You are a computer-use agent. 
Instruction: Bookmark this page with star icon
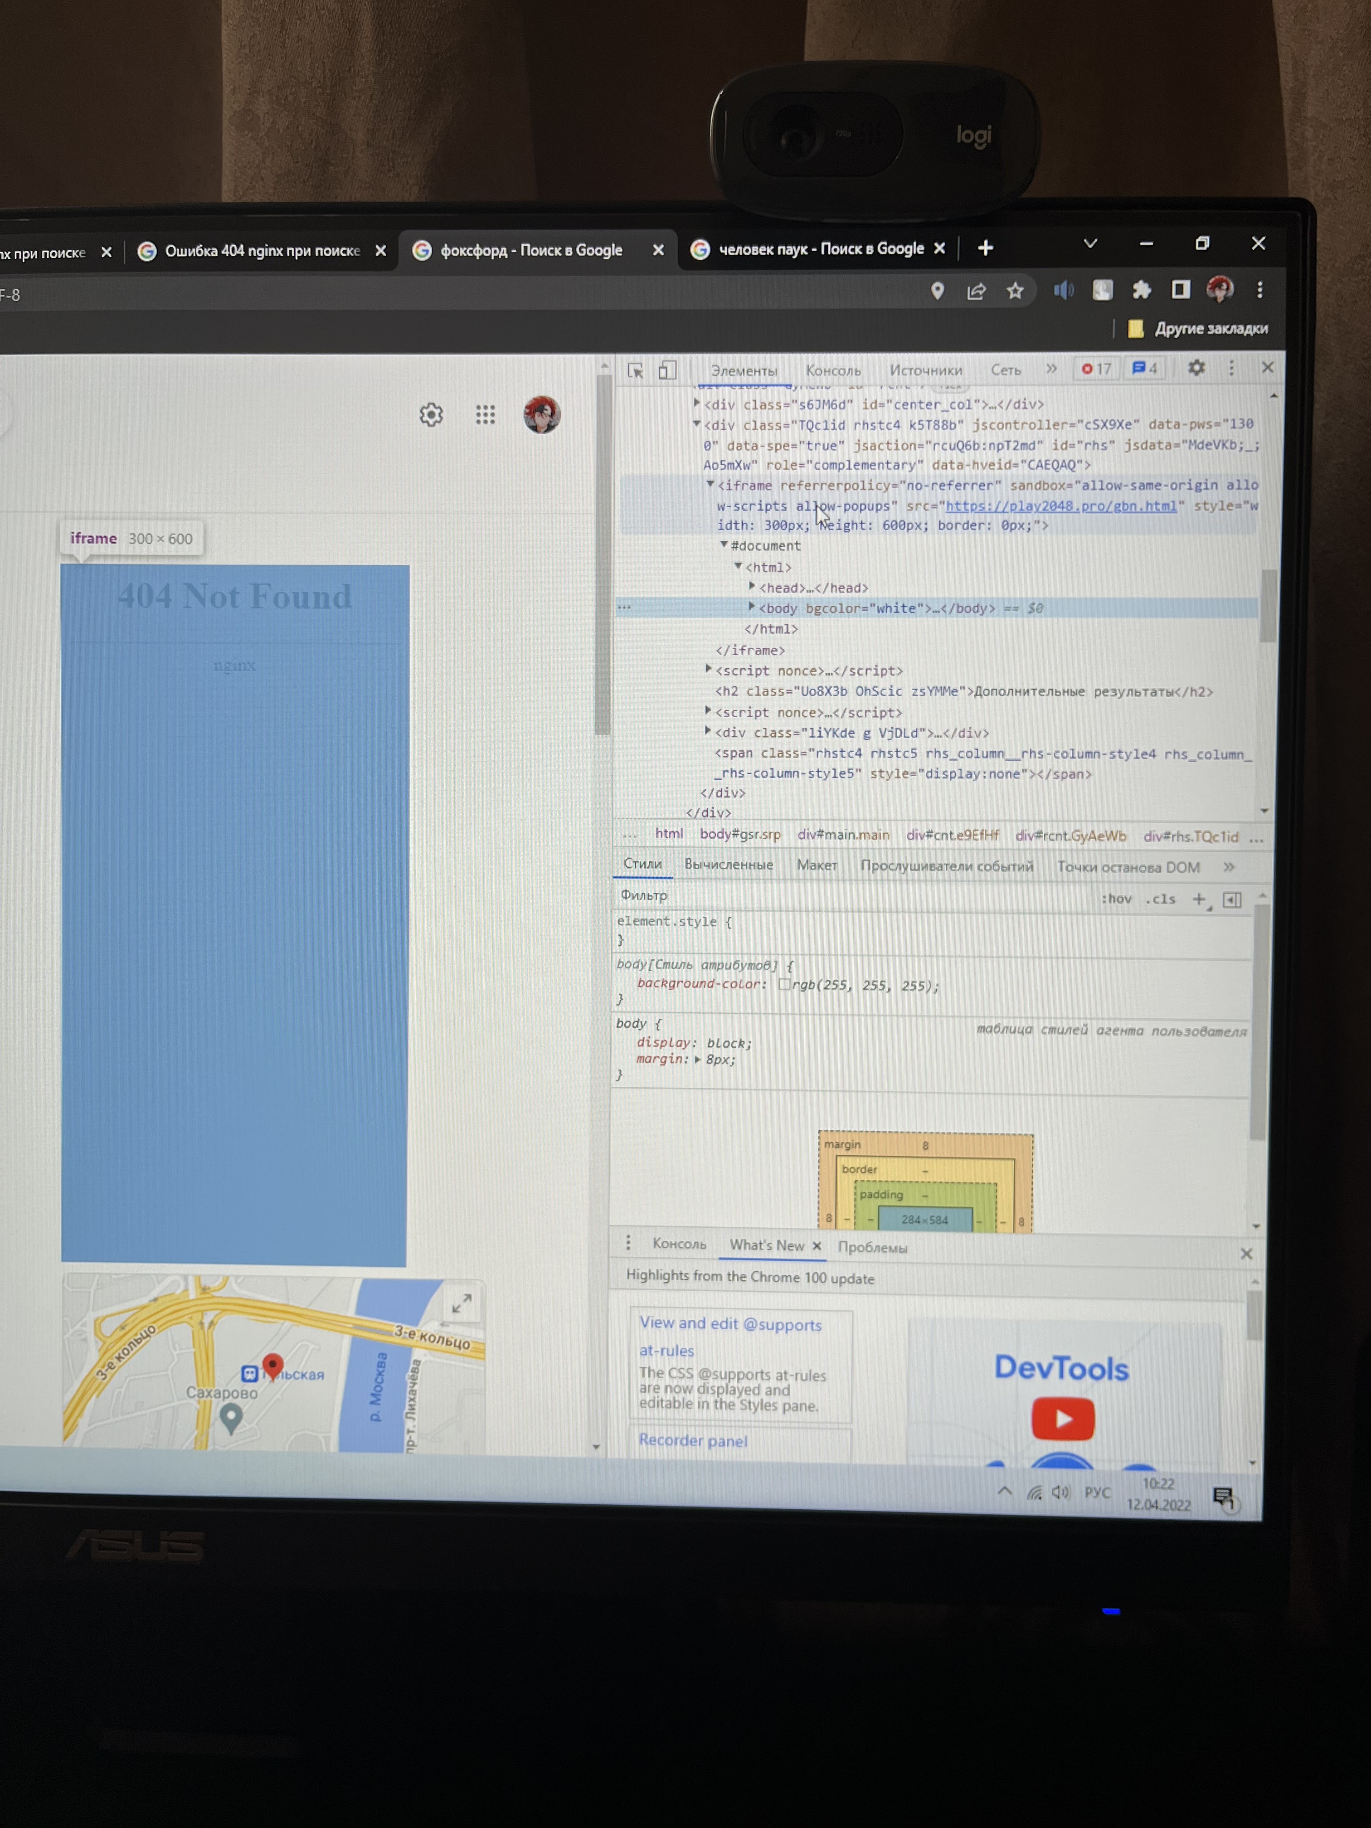(1015, 291)
